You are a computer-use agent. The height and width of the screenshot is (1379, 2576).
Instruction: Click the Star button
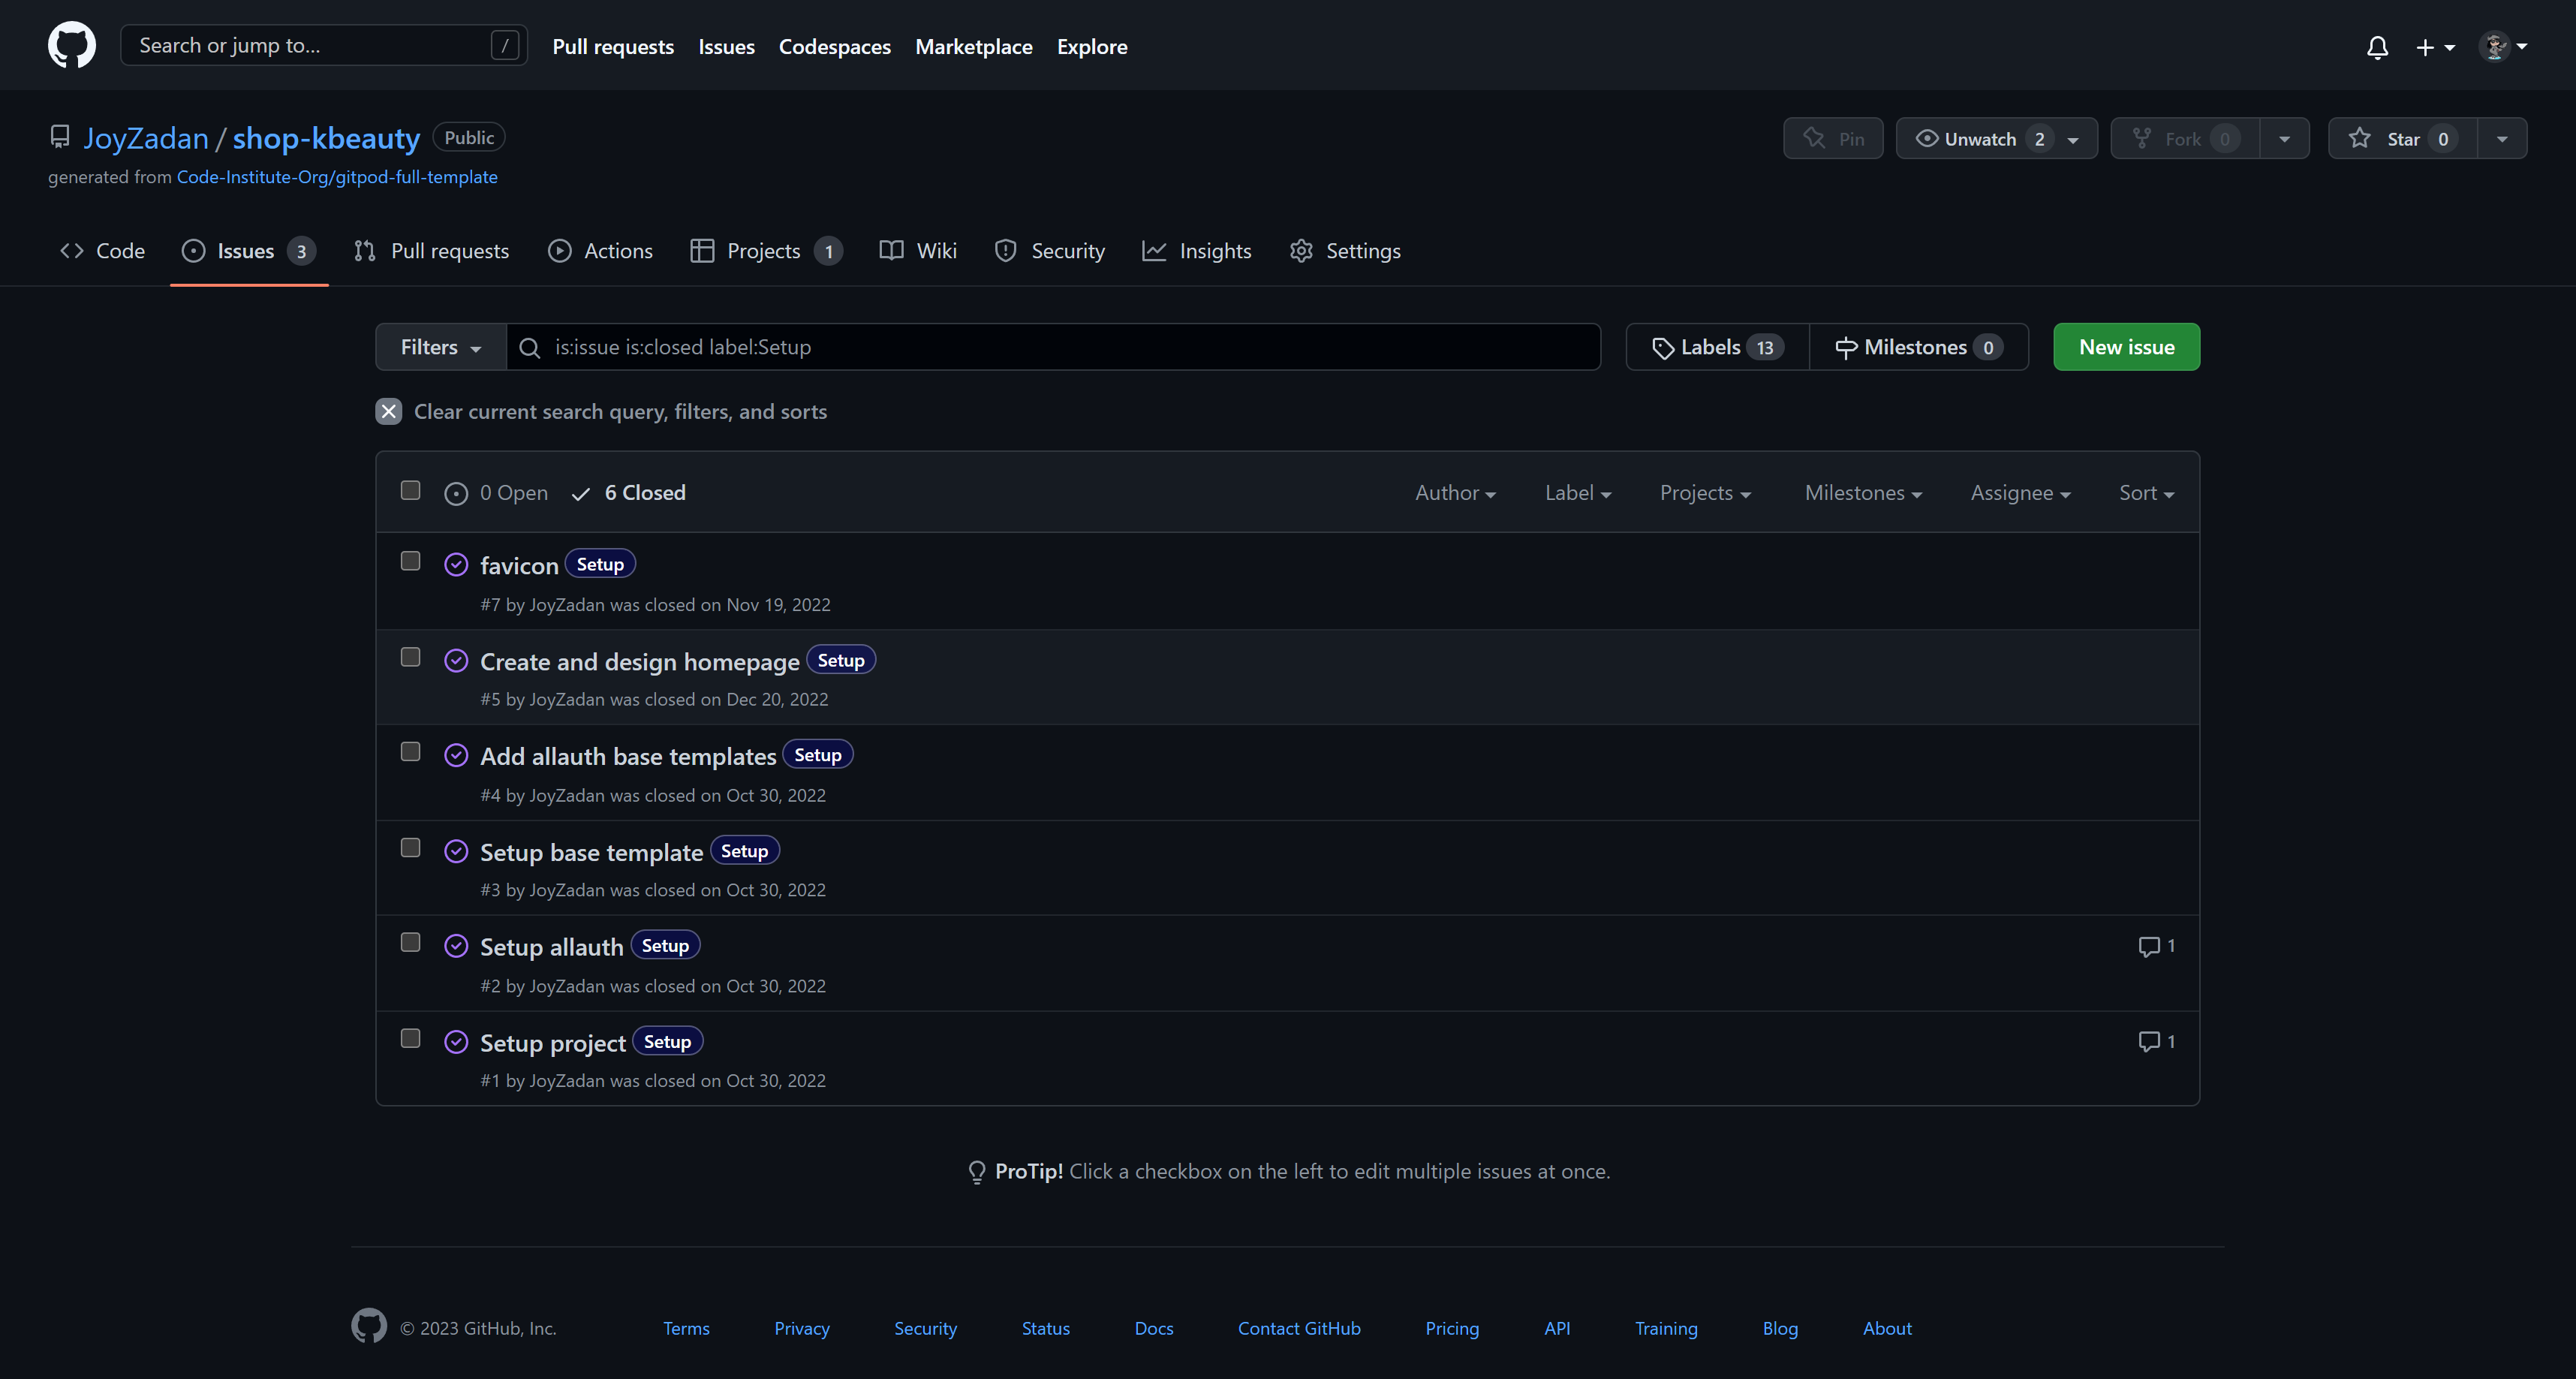2403,138
